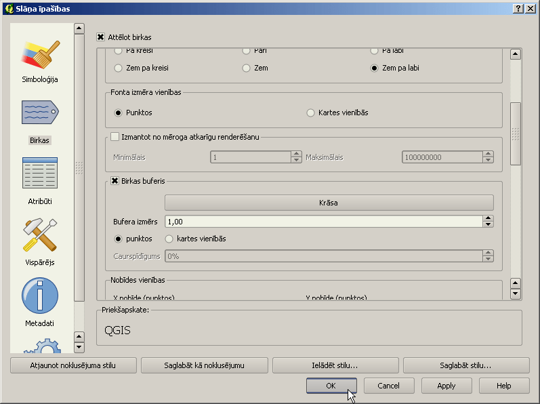Click the sidebar scrollbar bottom down arrow
Image resolution: width=540 pixels, height=404 pixels.
[79, 347]
